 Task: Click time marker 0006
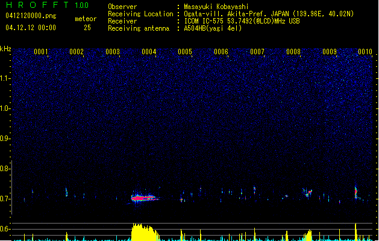(x=221, y=52)
